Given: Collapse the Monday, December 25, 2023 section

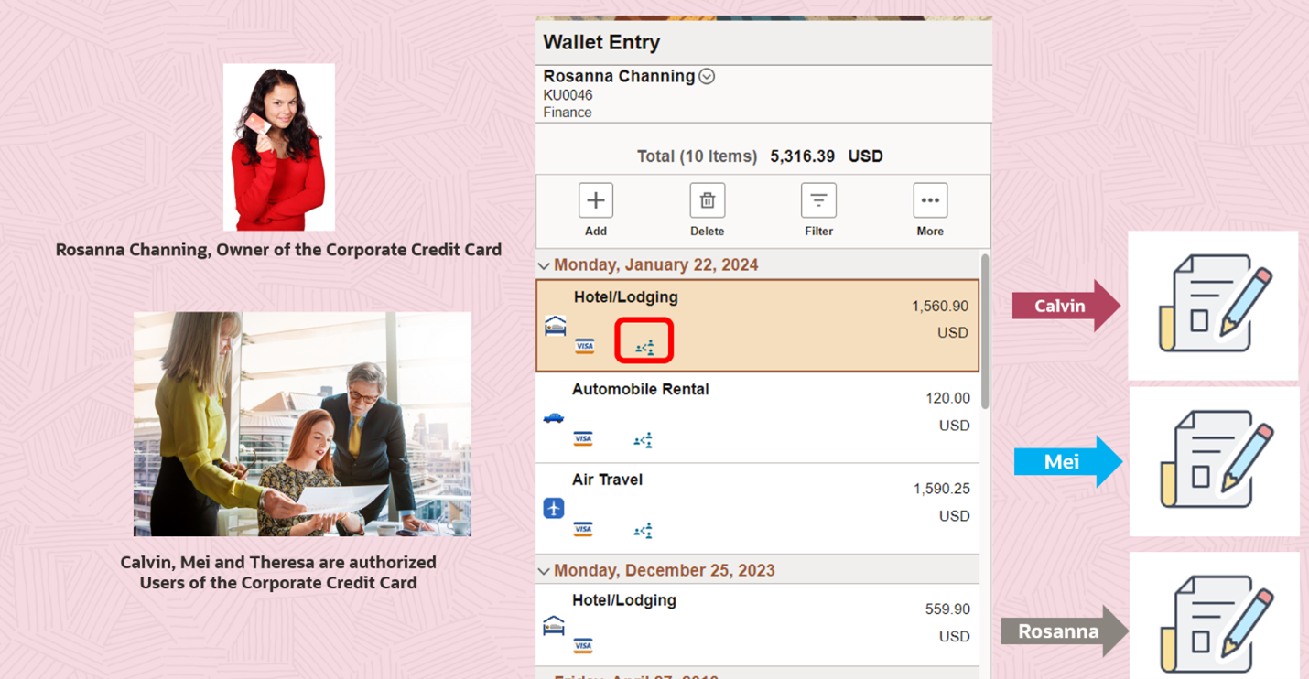Looking at the screenshot, I should (544, 569).
